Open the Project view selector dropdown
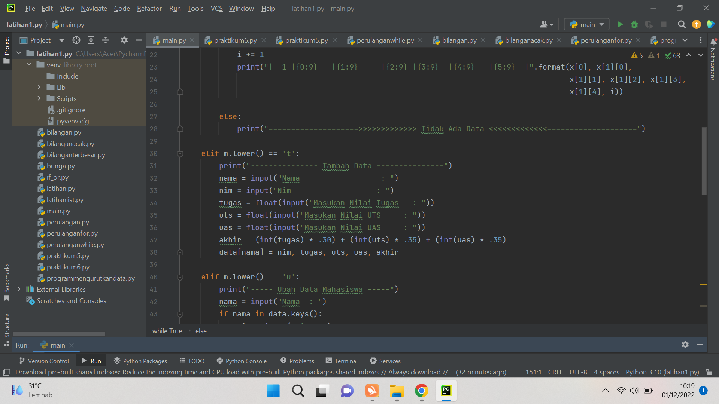 (62, 40)
